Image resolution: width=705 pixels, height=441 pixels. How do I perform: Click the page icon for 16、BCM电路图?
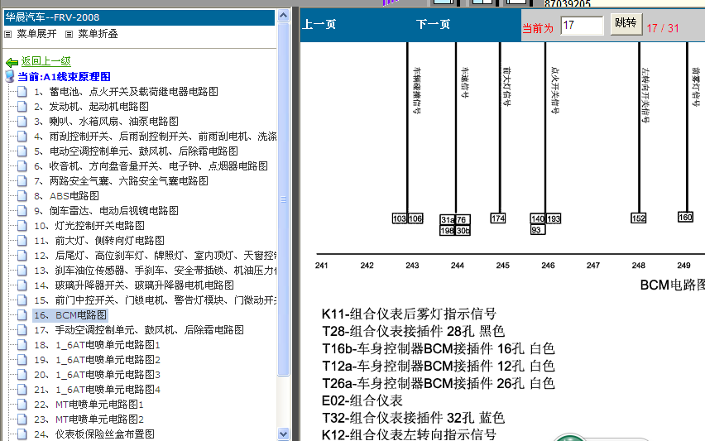(22, 315)
